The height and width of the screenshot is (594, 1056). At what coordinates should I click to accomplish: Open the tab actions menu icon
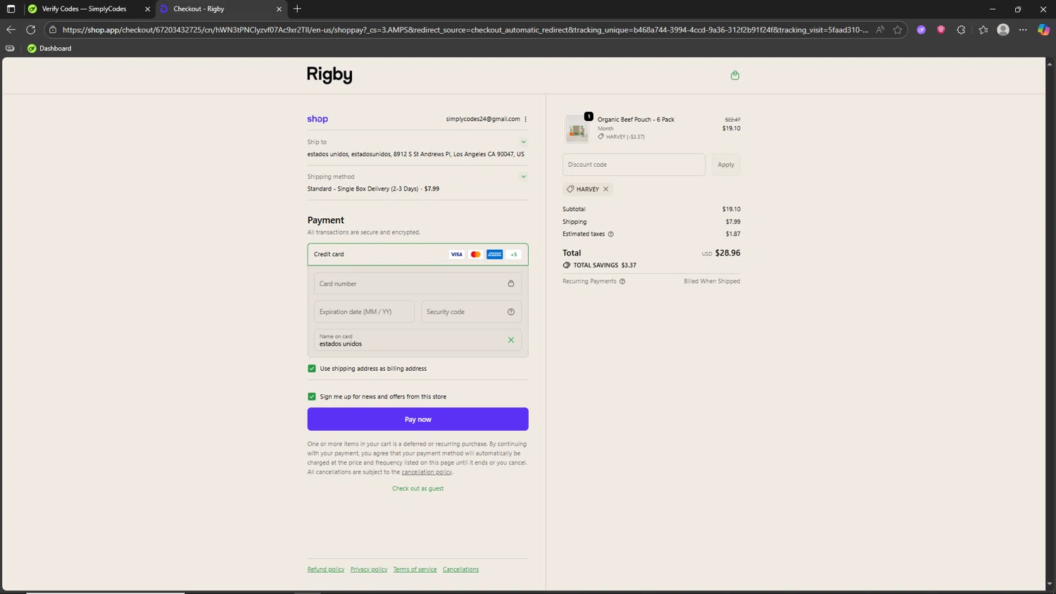point(11,9)
